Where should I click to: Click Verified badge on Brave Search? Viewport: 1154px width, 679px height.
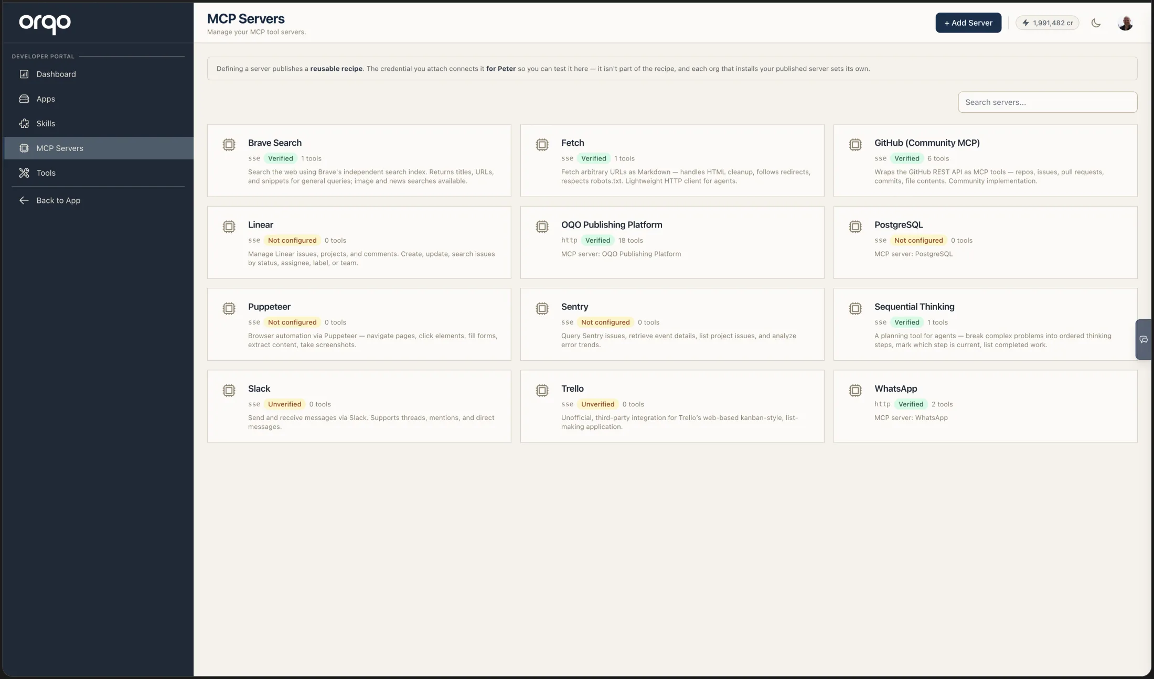pos(280,158)
